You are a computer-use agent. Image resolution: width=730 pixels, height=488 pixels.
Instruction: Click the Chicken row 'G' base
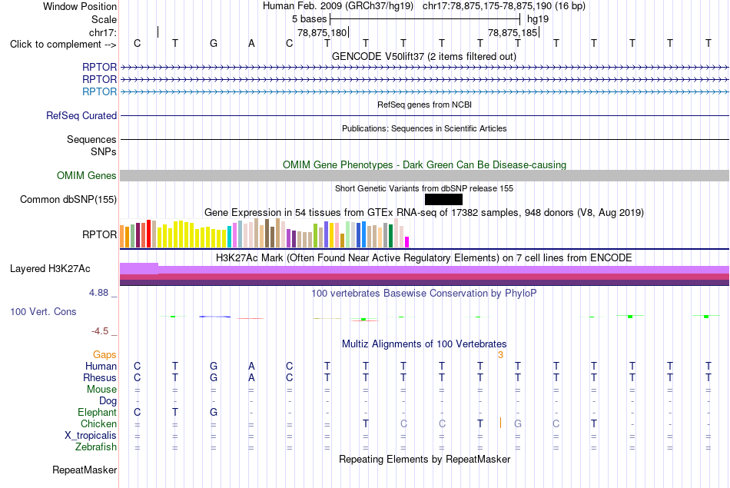click(x=518, y=423)
